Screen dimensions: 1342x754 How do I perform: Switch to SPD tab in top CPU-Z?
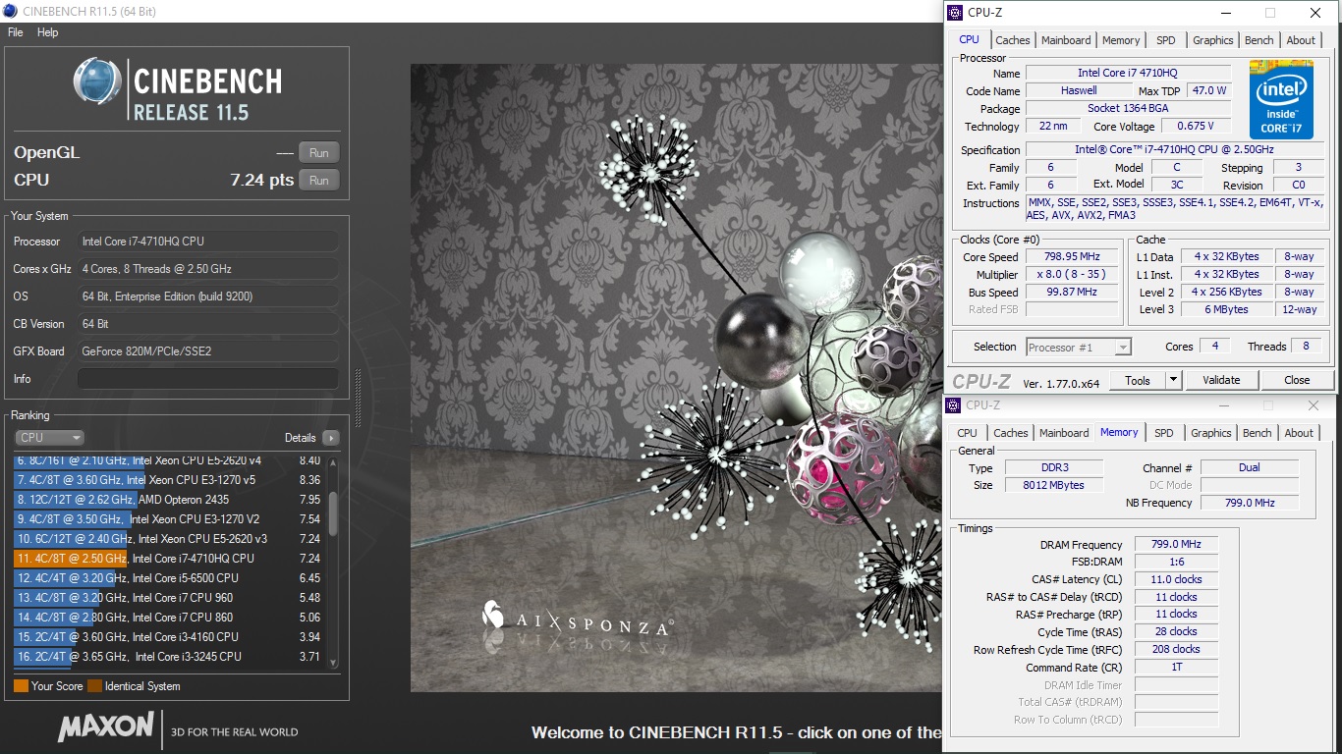(1165, 40)
